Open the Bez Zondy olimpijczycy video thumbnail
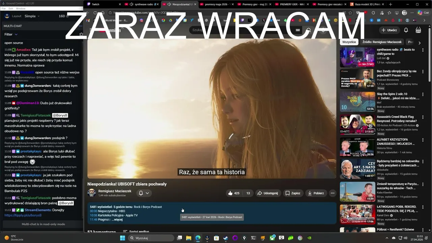The width and height of the screenshot is (432, 243). point(357,79)
